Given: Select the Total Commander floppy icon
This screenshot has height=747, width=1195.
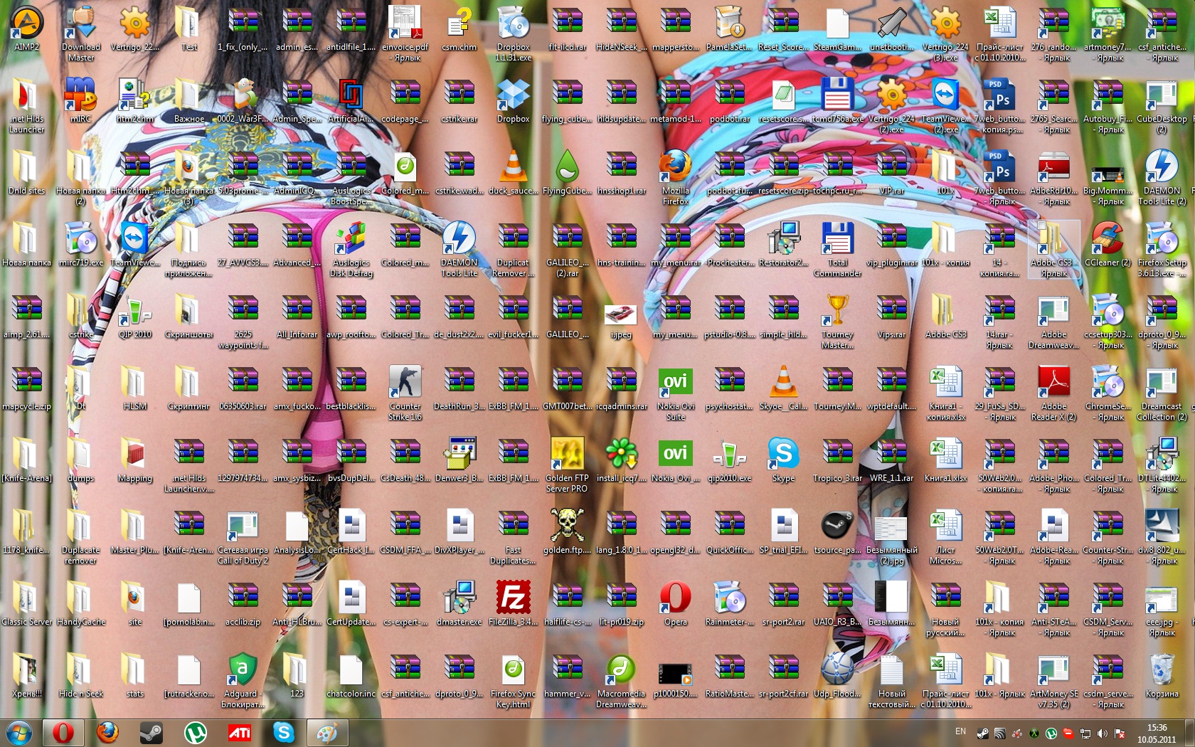Looking at the screenshot, I should pyautogui.click(x=837, y=249).
